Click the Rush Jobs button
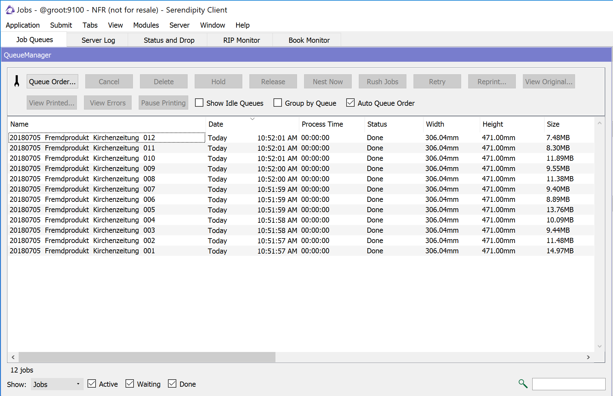Viewport: 613px width, 396px height. pos(383,82)
